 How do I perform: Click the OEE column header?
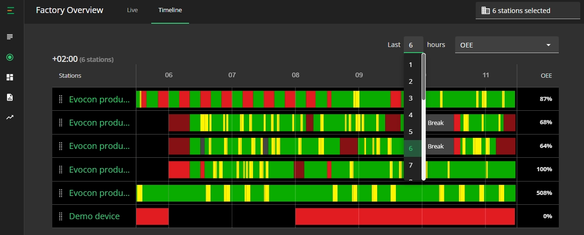click(x=546, y=75)
